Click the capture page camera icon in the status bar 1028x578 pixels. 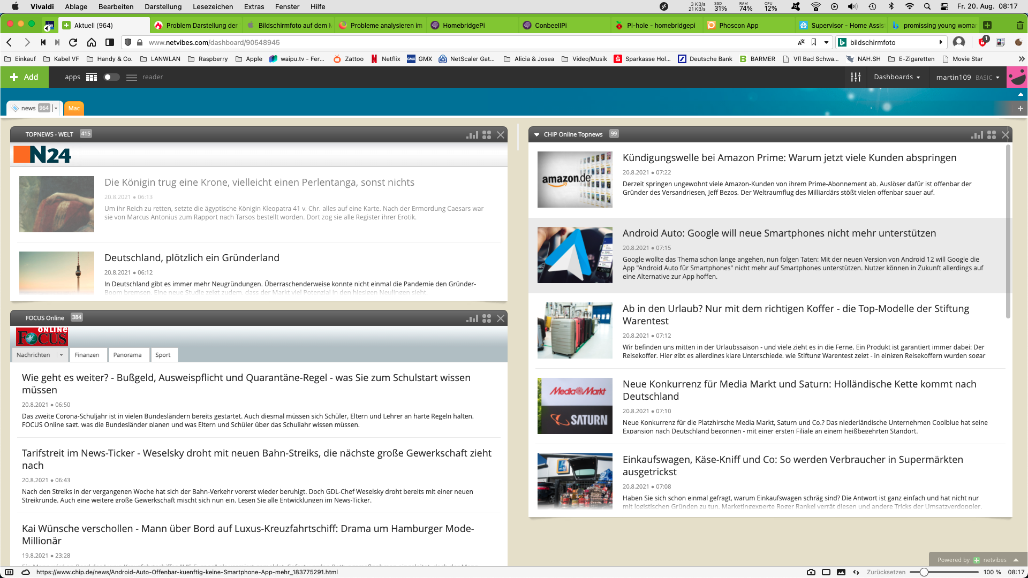811,572
